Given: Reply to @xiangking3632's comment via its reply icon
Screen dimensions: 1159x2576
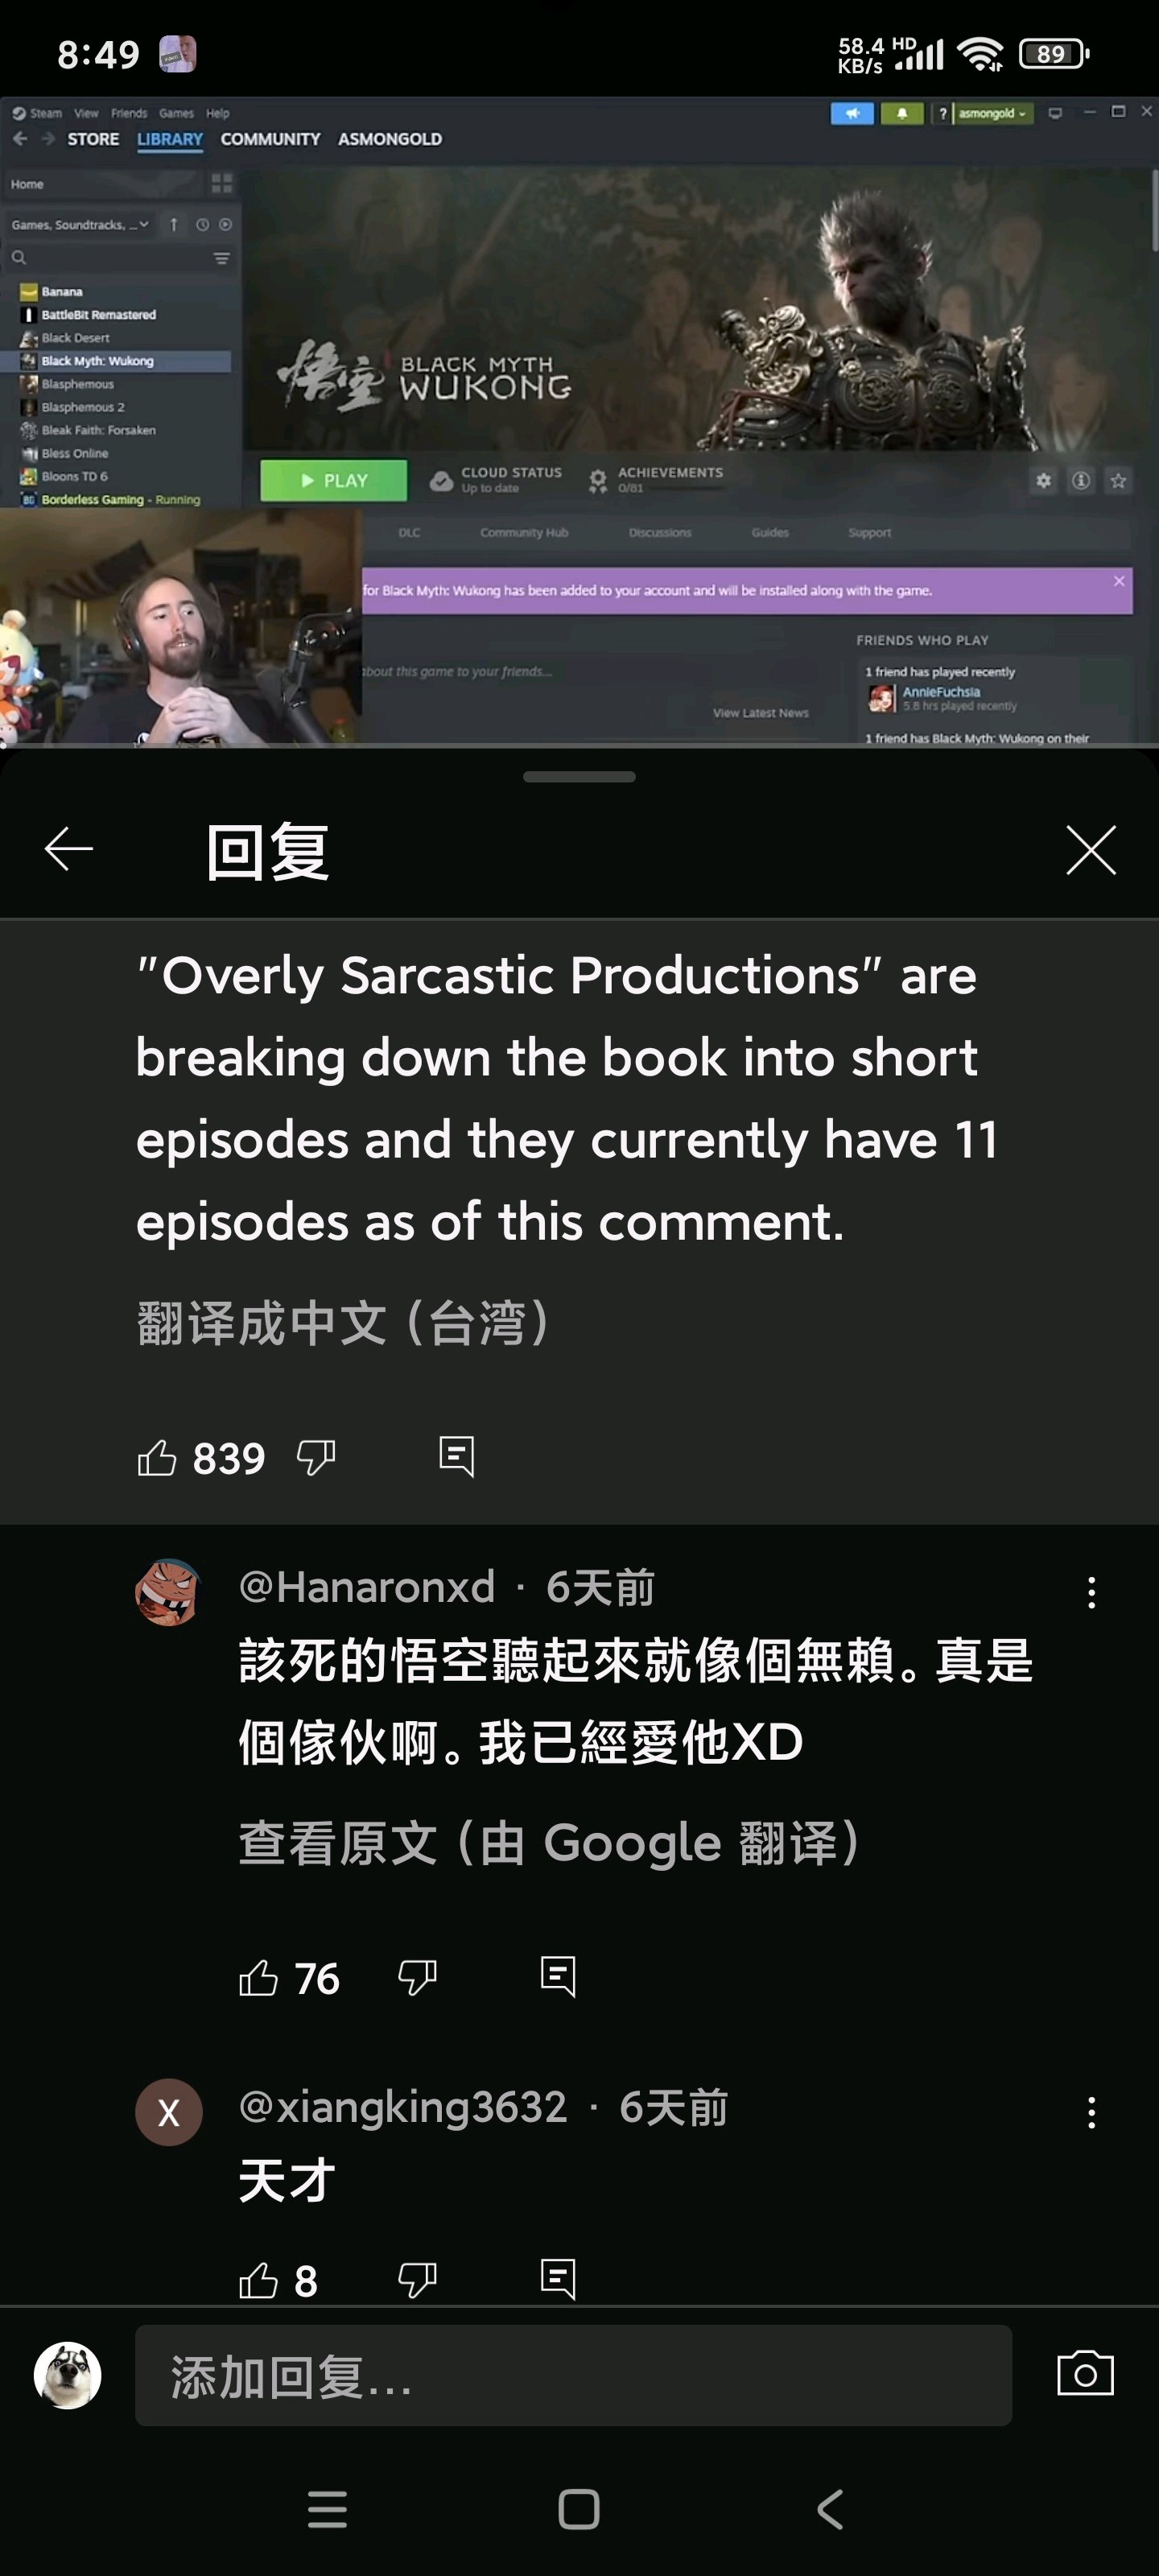Looking at the screenshot, I should pos(558,2278).
